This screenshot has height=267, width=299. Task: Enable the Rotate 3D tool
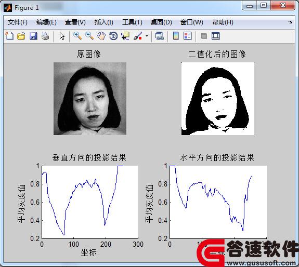(x=113, y=36)
